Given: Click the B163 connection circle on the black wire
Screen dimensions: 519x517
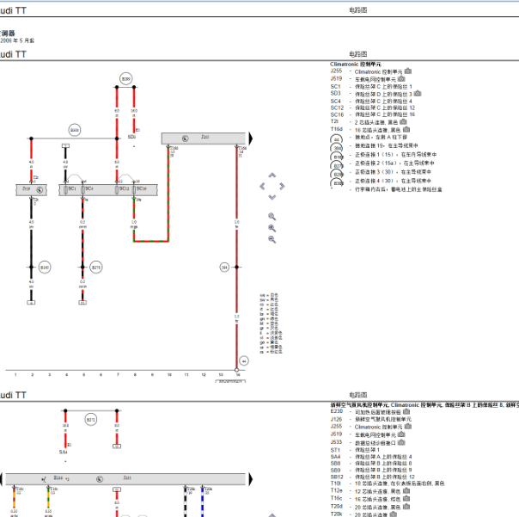Looking at the screenshot, I should point(45,268).
